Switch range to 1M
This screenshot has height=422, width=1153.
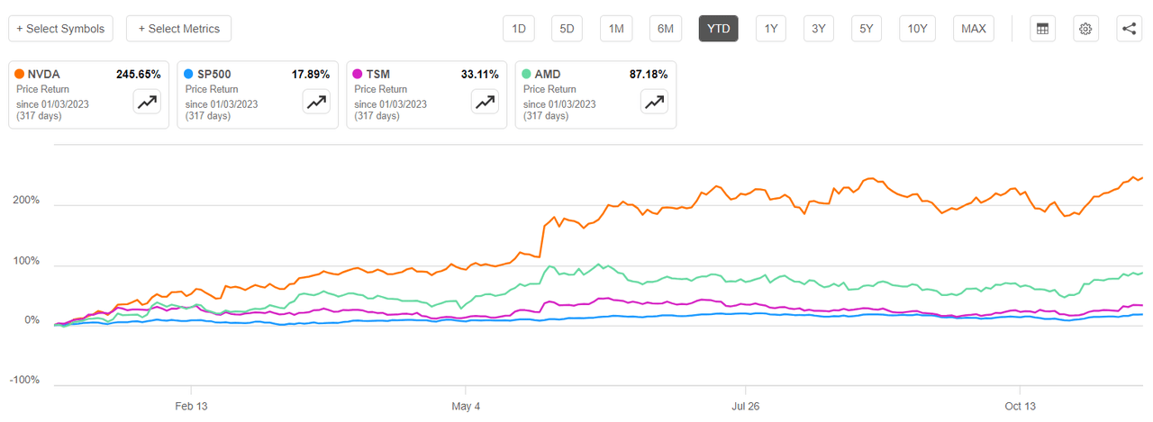pos(616,29)
